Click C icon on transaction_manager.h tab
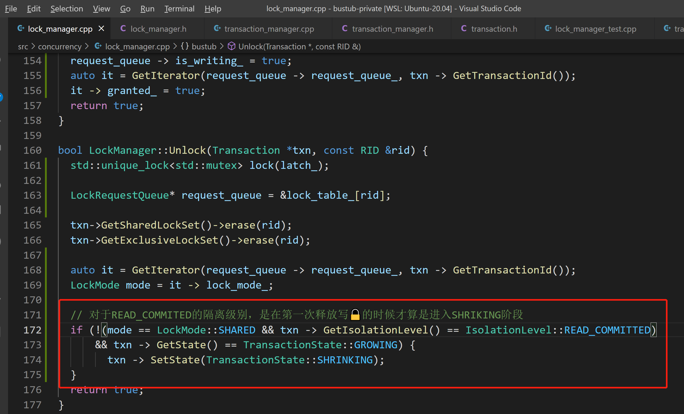Screen dimensions: 684x414 point(345,29)
